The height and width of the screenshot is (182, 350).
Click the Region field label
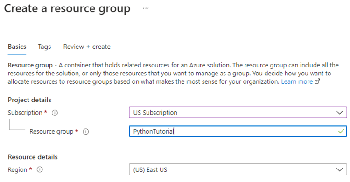click(17, 170)
